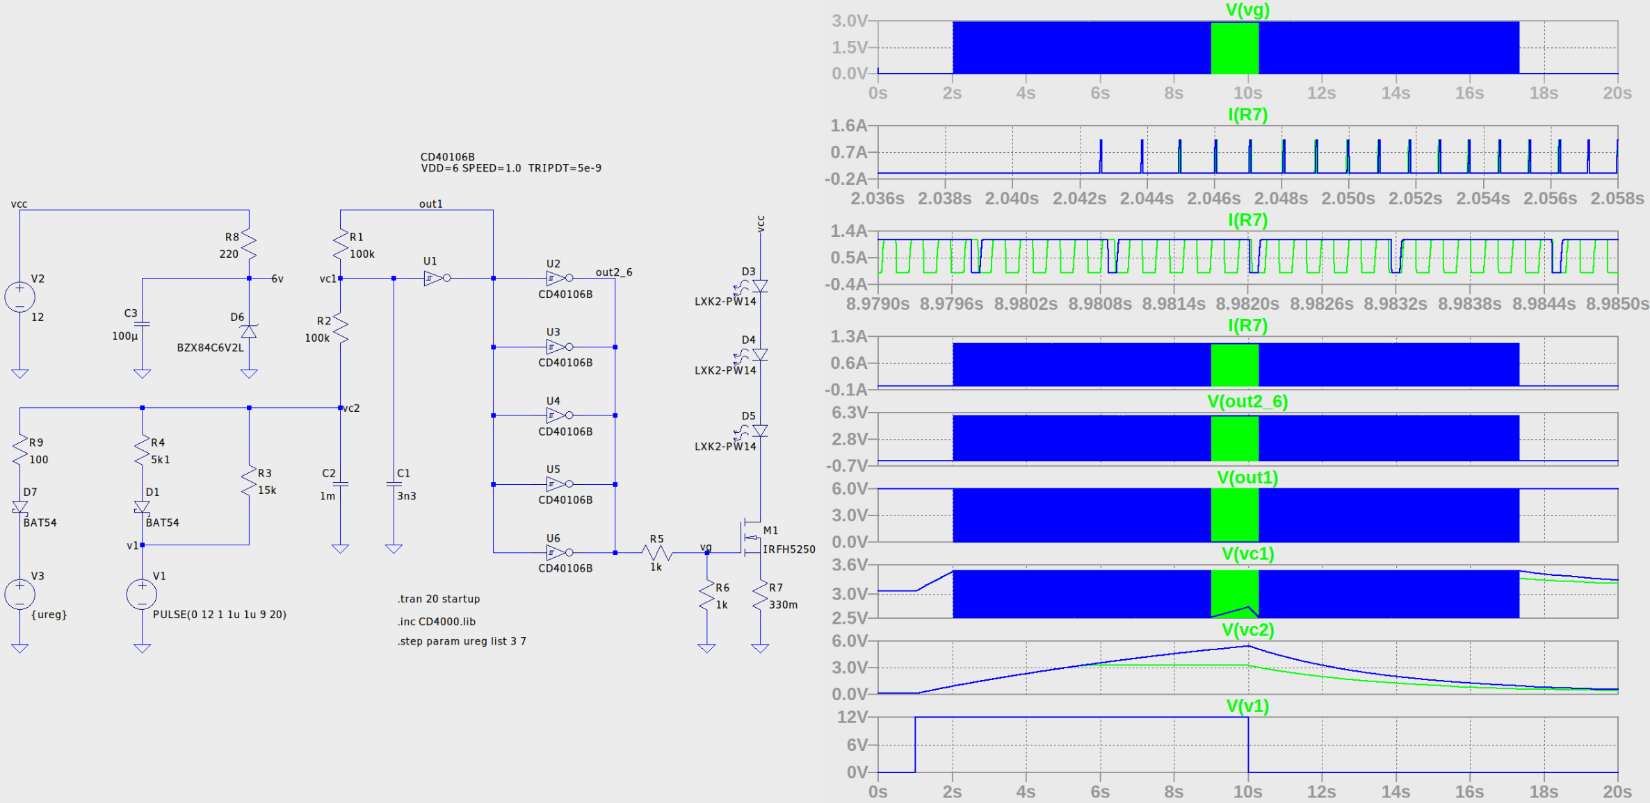Image resolution: width=1650 pixels, height=803 pixels.
Task: Click the .inc CD4000.lib directive
Action: pyautogui.click(x=437, y=621)
